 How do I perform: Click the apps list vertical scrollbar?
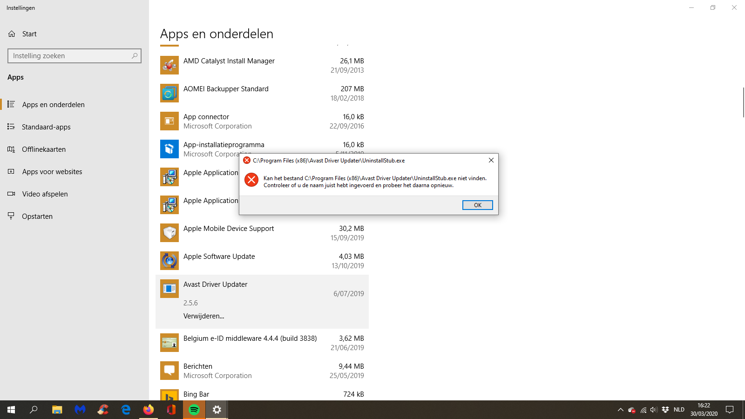click(743, 102)
